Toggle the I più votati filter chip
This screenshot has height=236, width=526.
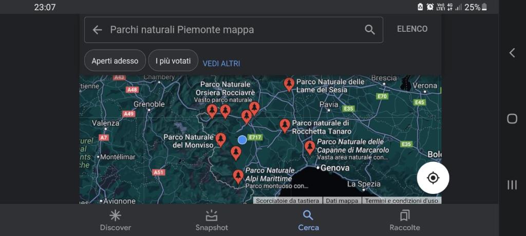click(x=173, y=61)
